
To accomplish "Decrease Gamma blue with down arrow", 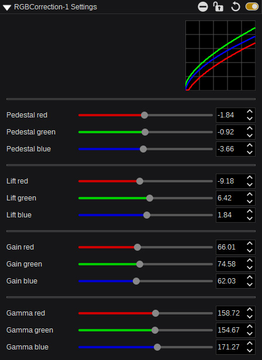I will (x=250, y=351).
